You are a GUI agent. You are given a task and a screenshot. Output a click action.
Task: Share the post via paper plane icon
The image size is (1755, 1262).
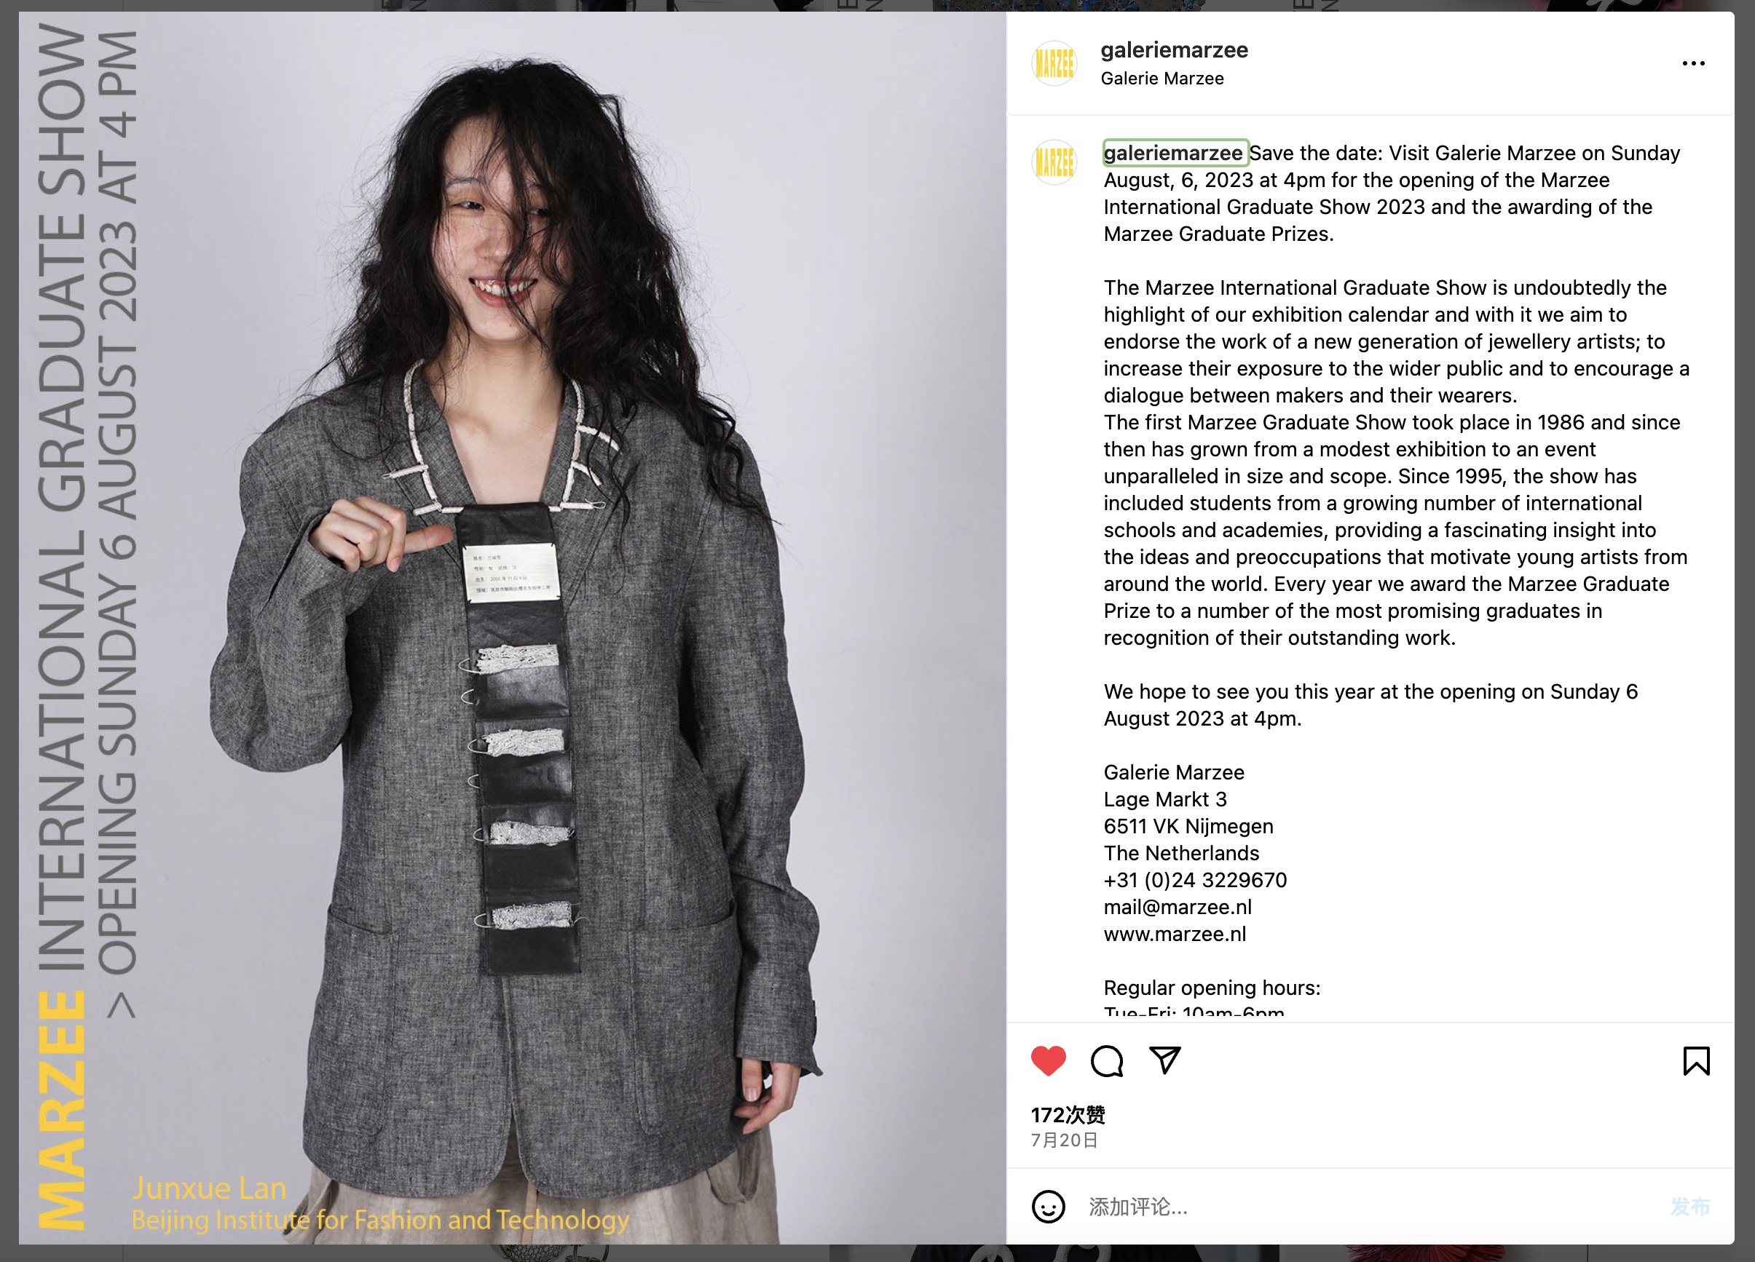tap(1164, 1060)
